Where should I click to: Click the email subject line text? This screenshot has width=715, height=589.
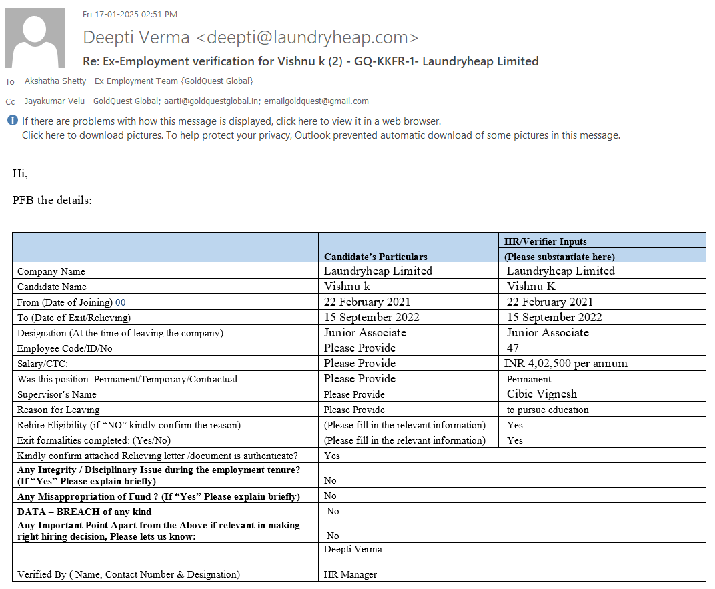pyautogui.click(x=310, y=61)
